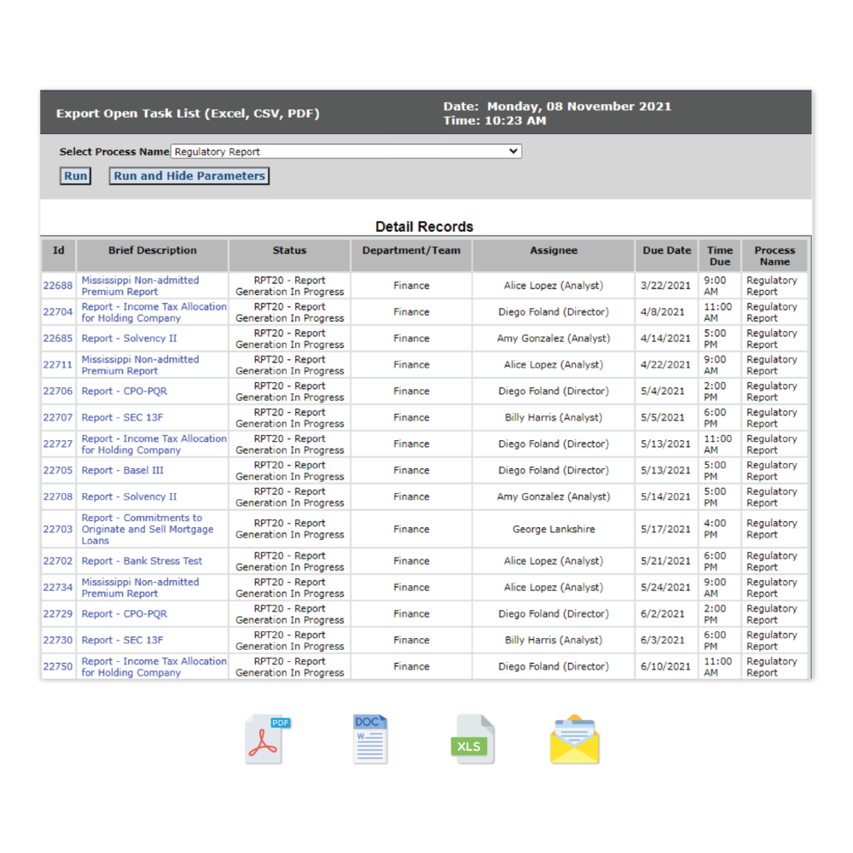This screenshot has width=853, height=853.
Task: Open task Id 22703
Action: click(58, 529)
